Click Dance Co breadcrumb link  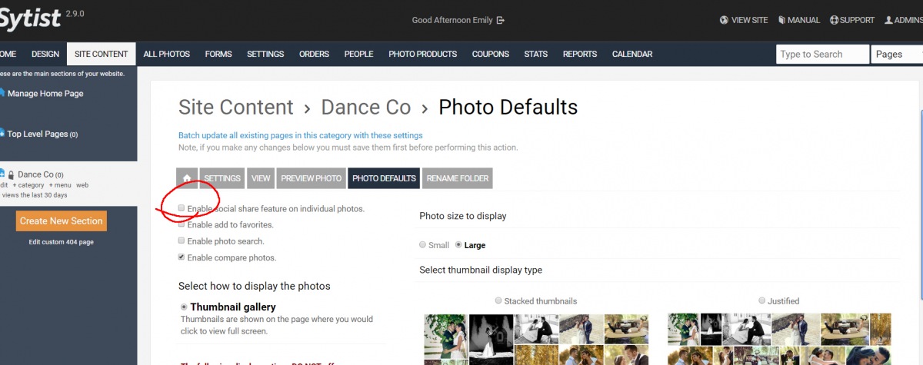click(366, 107)
